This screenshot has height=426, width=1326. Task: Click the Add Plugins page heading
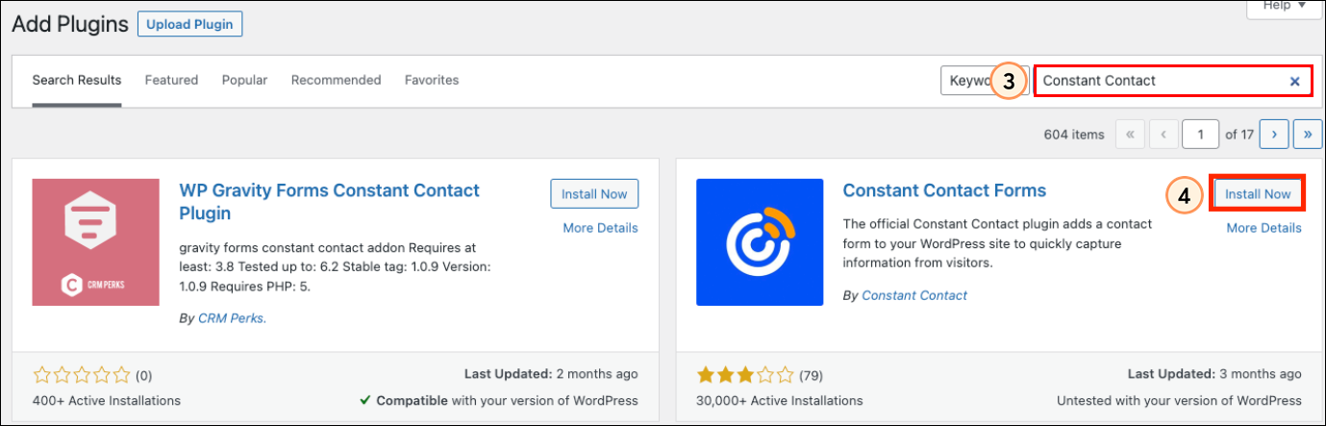click(70, 24)
